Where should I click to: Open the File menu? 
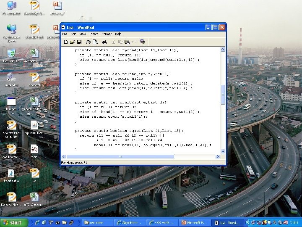pyautogui.click(x=65, y=34)
